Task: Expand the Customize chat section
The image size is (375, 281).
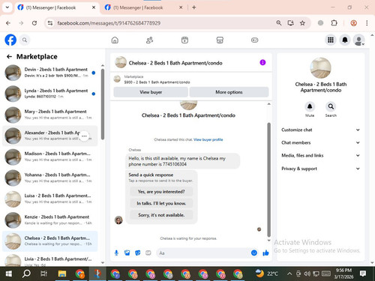Action: pyautogui.click(x=321, y=130)
